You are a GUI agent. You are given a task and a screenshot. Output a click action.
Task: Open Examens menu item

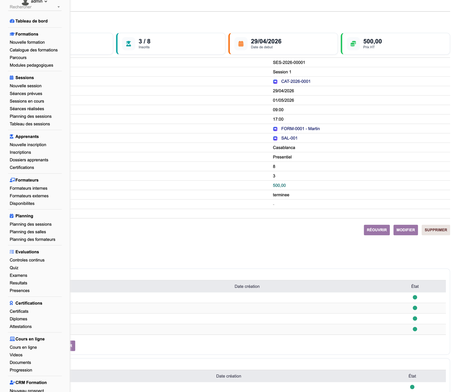click(x=18, y=275)
